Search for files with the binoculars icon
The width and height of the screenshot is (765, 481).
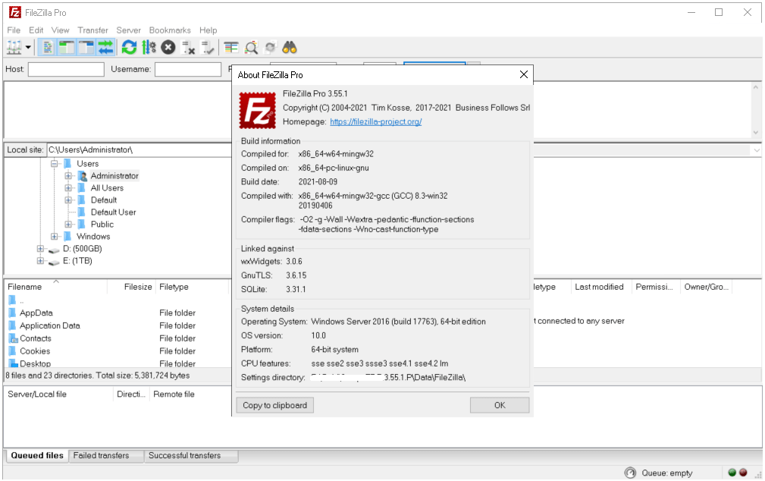(x=290, y=47)
